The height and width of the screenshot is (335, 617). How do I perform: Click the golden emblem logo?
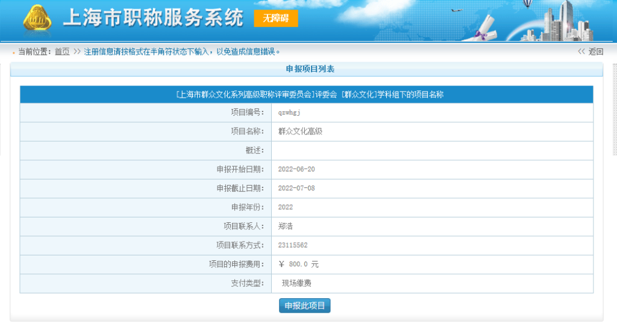point(37,20)
